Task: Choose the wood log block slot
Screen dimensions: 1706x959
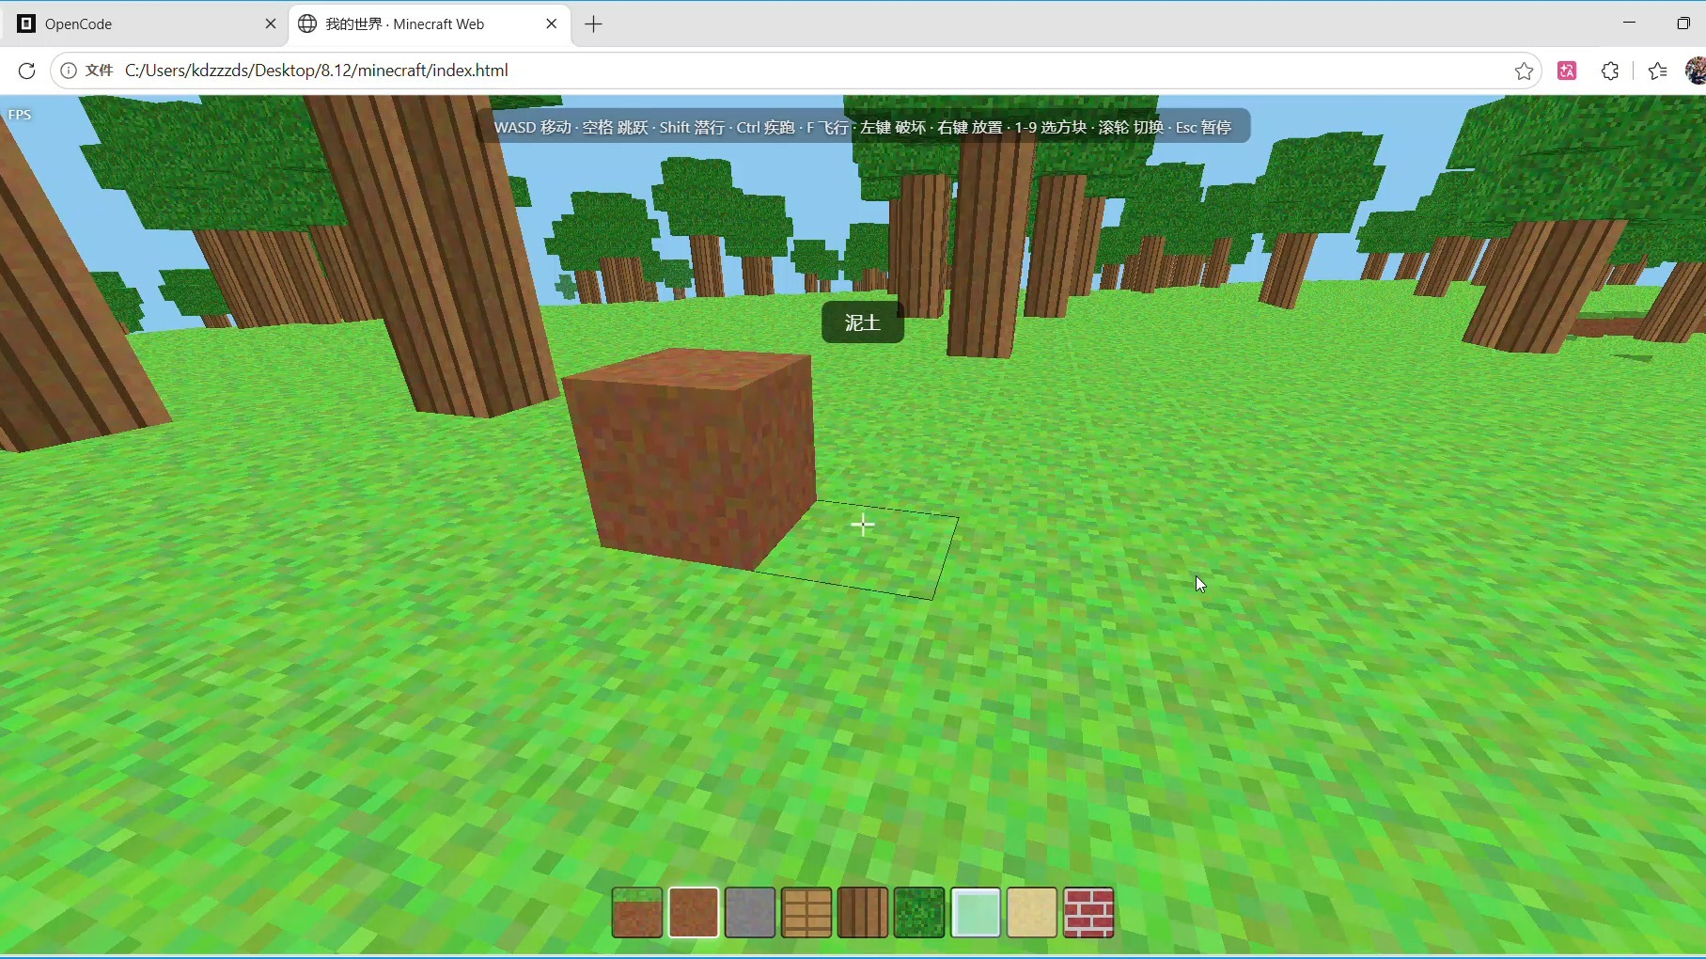Action: (863, 912)
